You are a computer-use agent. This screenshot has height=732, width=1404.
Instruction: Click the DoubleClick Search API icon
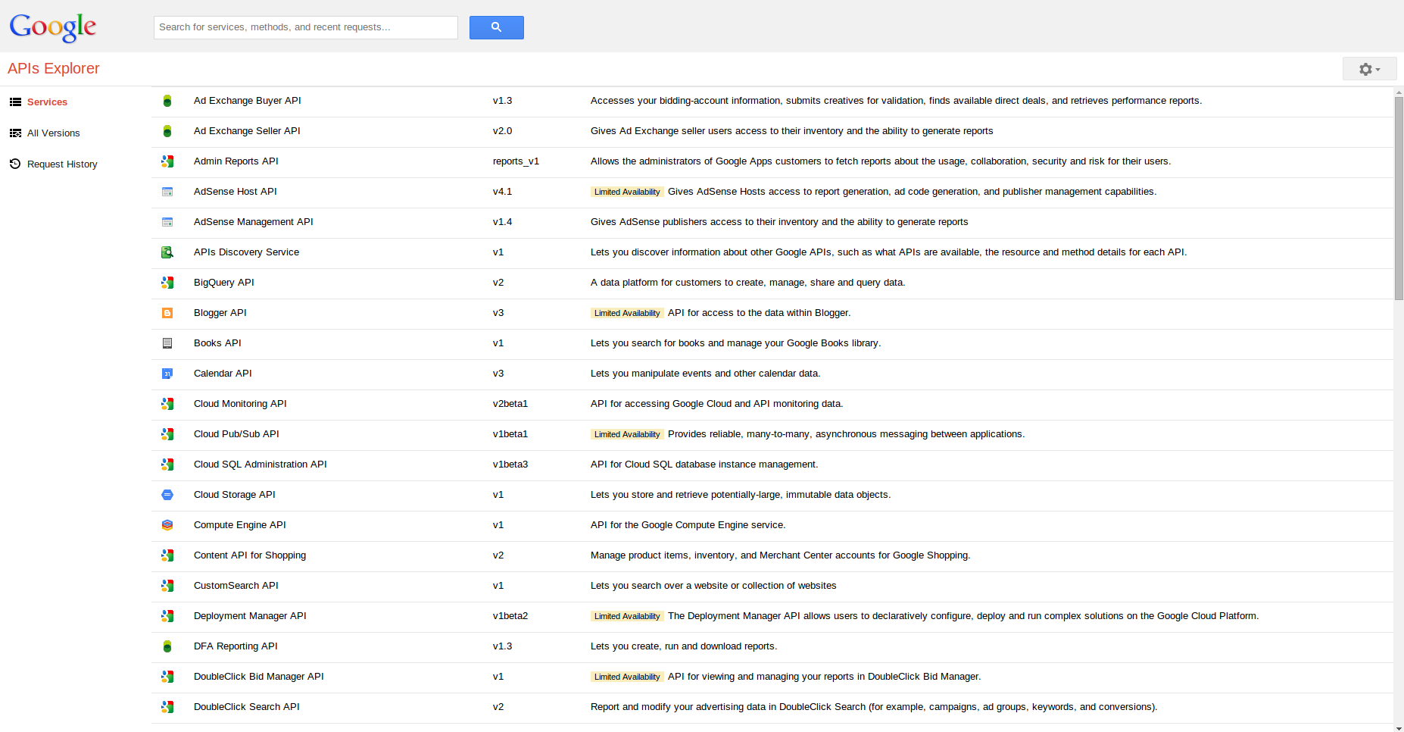167,707
